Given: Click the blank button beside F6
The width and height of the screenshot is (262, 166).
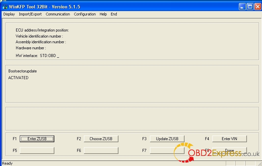Looking at the screenshot, I should pos(101,151).
